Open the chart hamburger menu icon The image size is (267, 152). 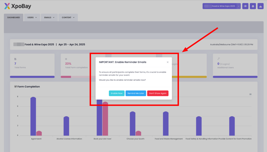click(x=250, y=94)
